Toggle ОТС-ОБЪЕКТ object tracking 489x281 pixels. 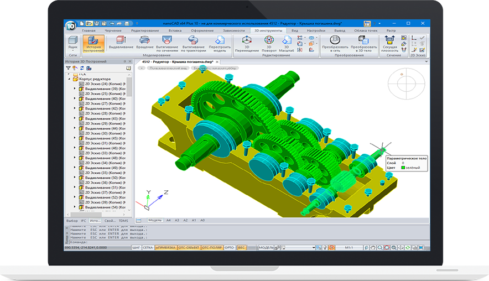point(189,248)
